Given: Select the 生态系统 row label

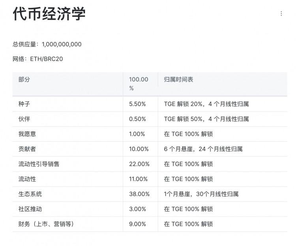Looking at the screenshot, I should click(x=30, y=194).
